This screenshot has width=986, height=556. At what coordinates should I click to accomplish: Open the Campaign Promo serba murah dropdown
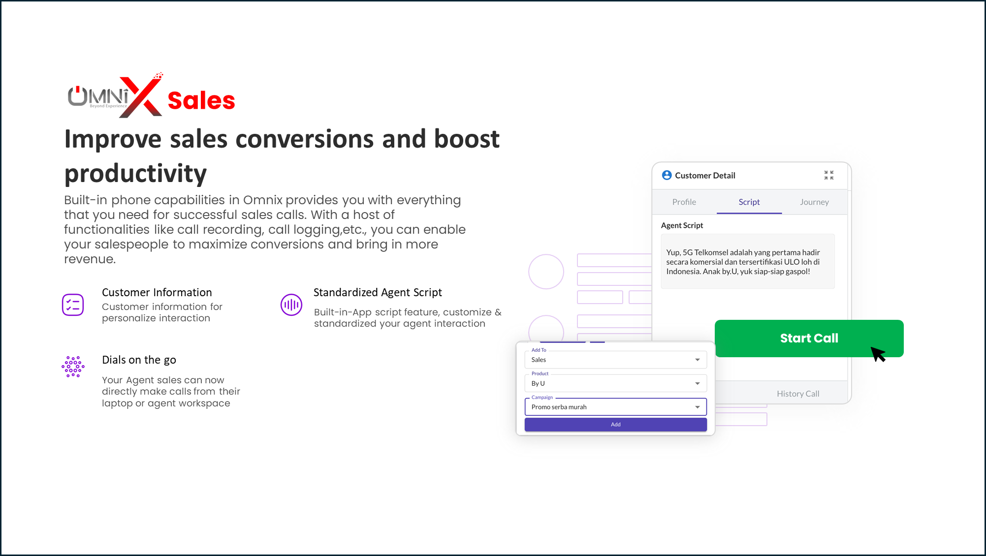tap(615, 407)
